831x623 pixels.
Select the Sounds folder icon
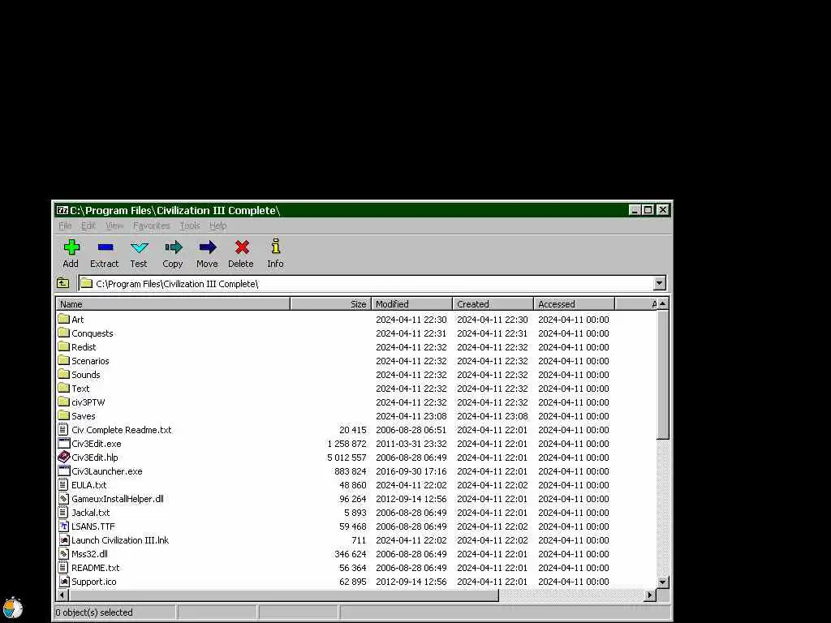(63, 374)
